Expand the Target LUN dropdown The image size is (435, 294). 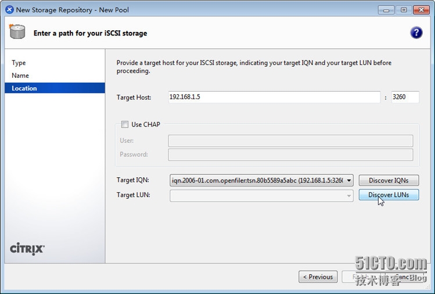pyautogui.click(x=349, y=195)
